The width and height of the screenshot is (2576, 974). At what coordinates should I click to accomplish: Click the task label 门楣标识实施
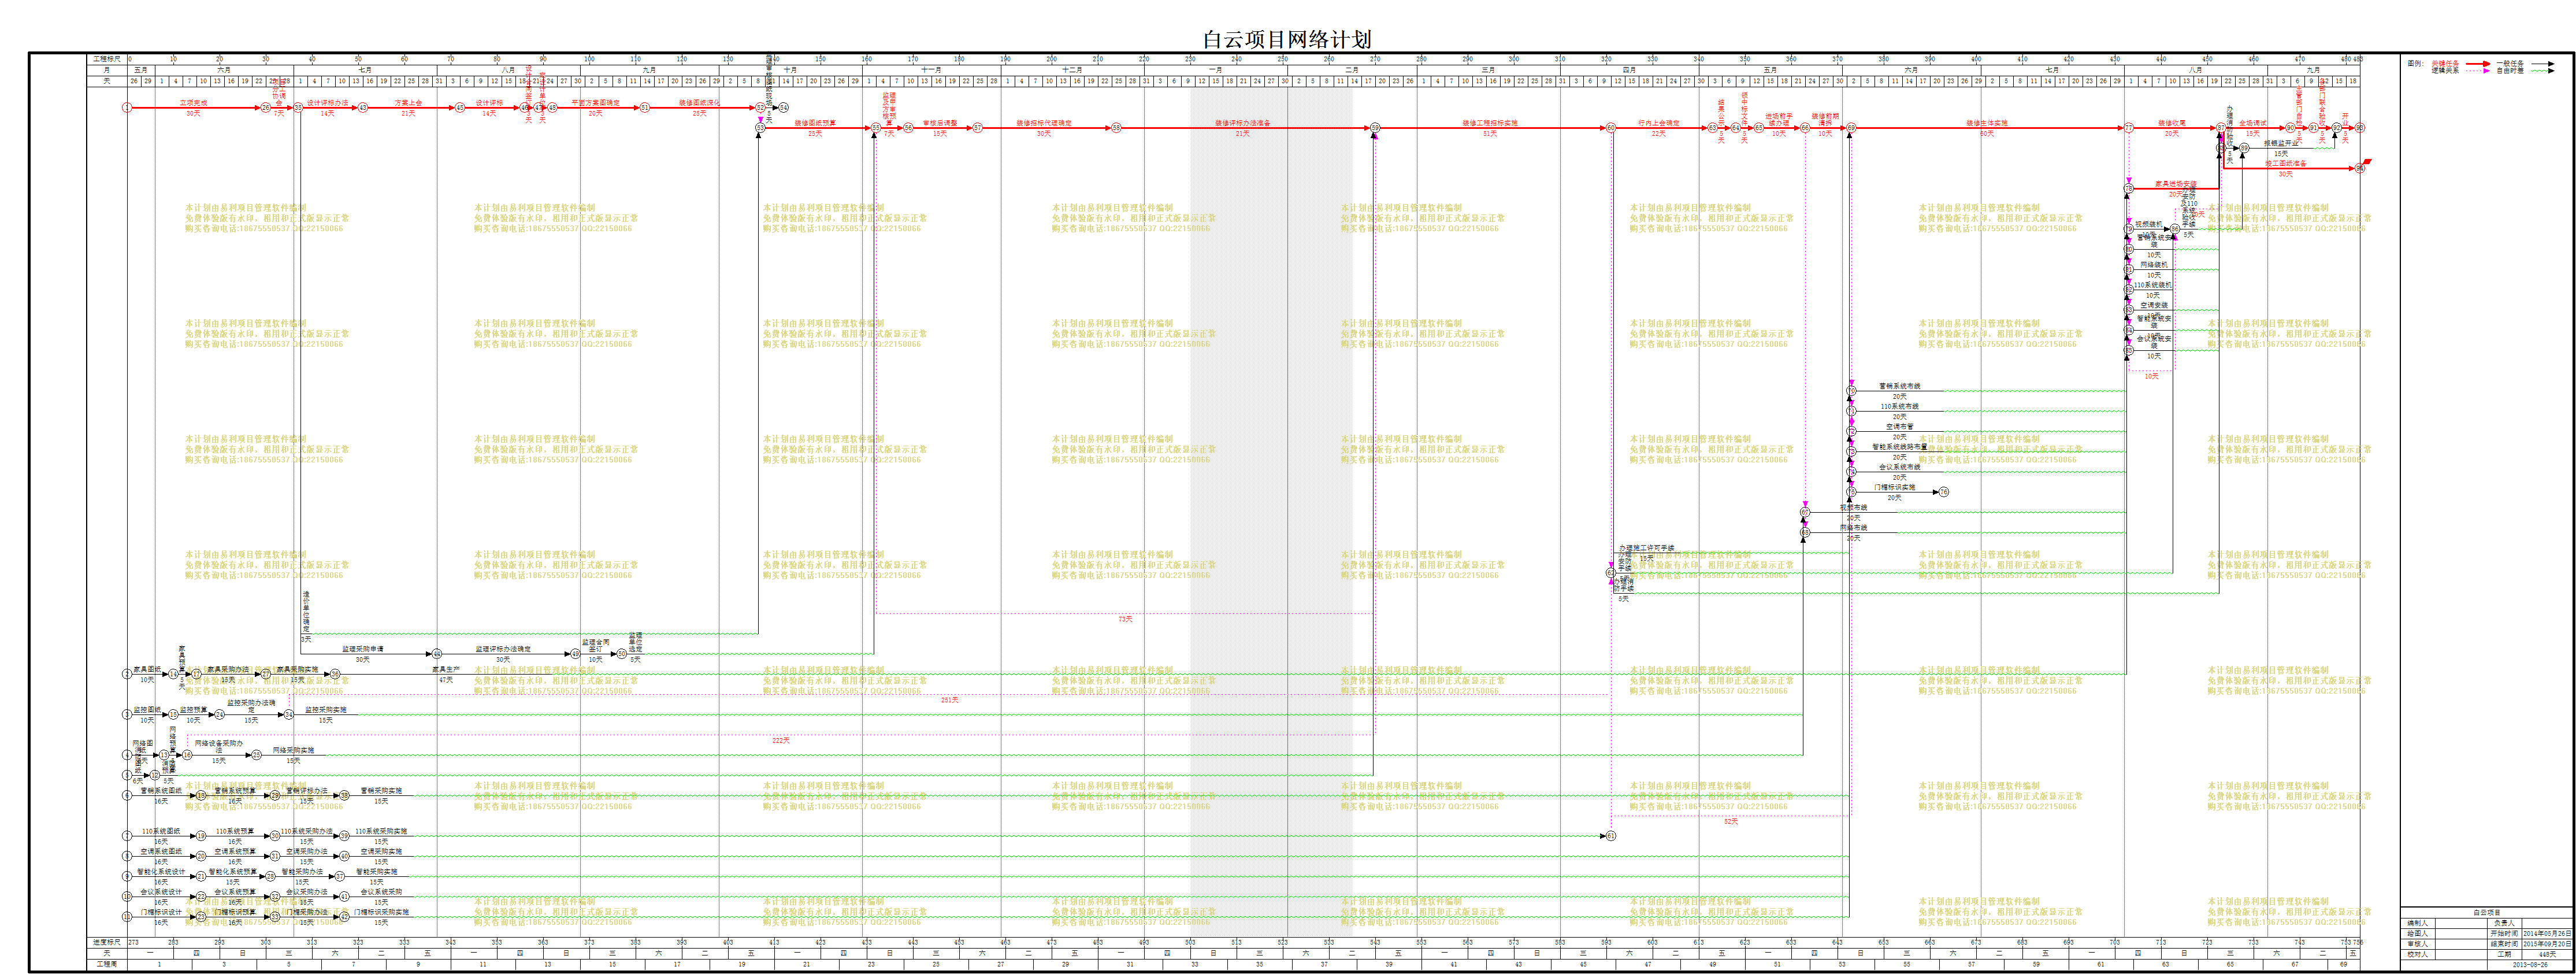pyautogui.click(x=1895, y=487)
